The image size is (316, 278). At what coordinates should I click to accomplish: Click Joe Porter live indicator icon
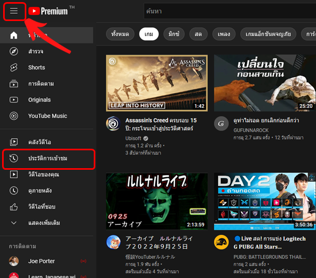coord(83,261)
